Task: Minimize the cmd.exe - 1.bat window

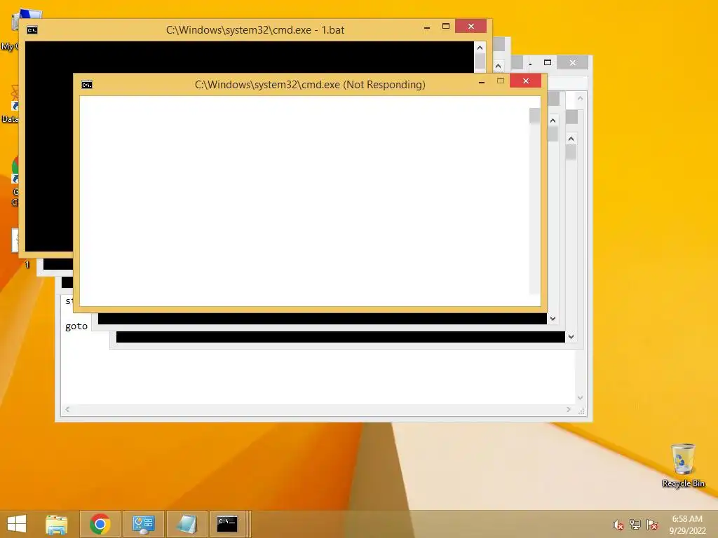Action: click(427, 27)
